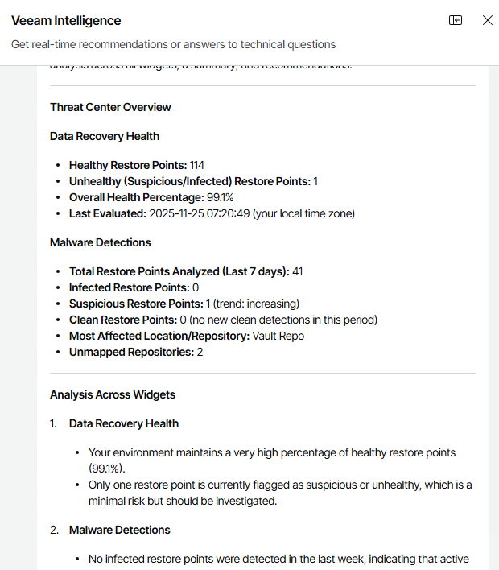Click the Clean Restore Points entry
499x570 pixels.
click(223, 320)
